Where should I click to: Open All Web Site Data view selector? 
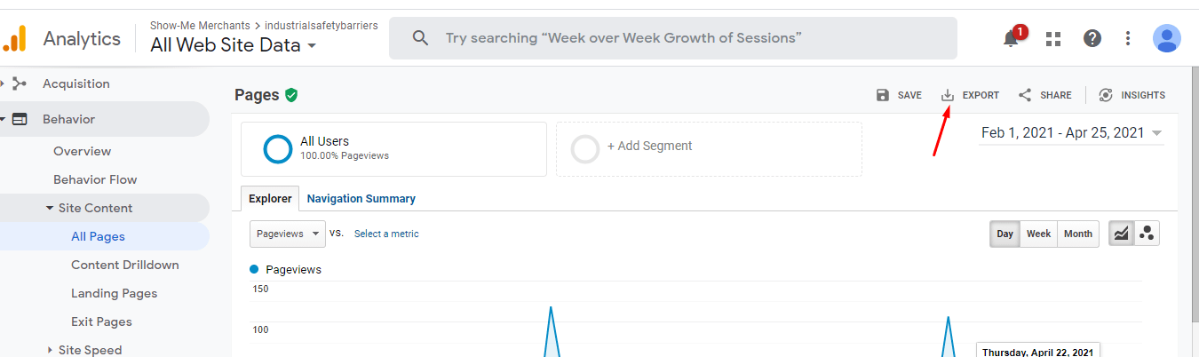[x=234, y=44]
